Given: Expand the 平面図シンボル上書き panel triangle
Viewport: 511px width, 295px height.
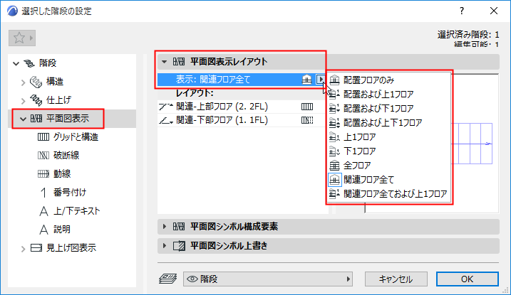Looking at the screenshot, I should click(164, 246).
